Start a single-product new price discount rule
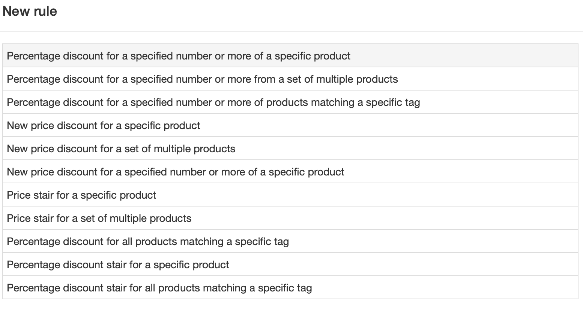This screenshot has width=583, height=315. [104, 126]
